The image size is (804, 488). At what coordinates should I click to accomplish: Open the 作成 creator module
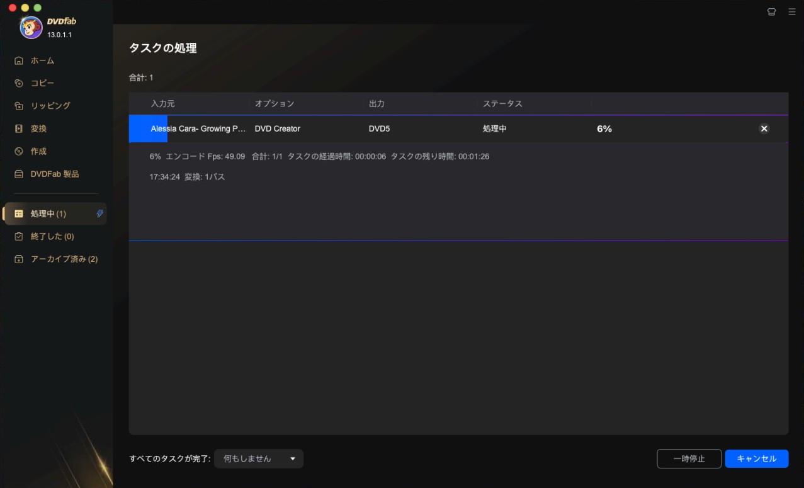point(38,151)
